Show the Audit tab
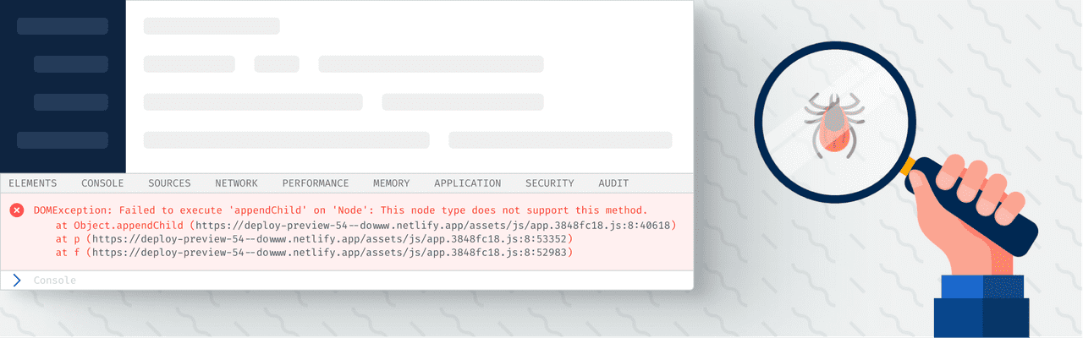The width and height of the screenshot is (1083, 338). coord(613,183)
